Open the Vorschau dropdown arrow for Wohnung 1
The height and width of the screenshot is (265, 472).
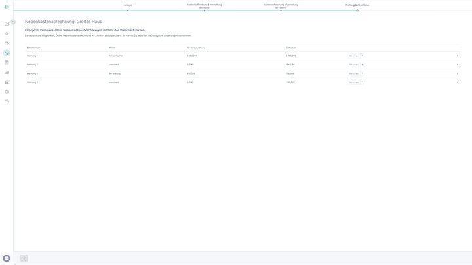click(362, 56)
